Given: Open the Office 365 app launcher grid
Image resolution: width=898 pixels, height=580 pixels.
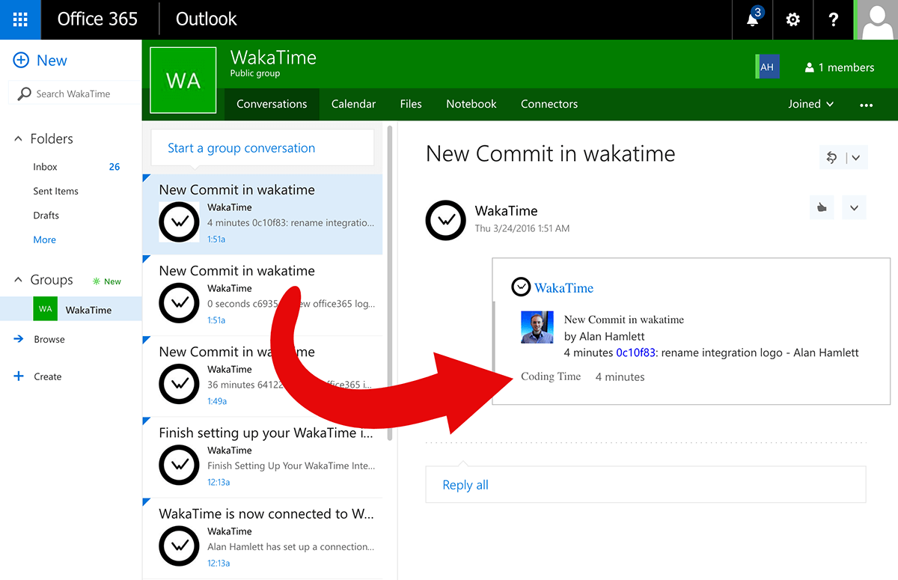Looking at the screenshot, I should pyautogui.click(x=20, y=19).
